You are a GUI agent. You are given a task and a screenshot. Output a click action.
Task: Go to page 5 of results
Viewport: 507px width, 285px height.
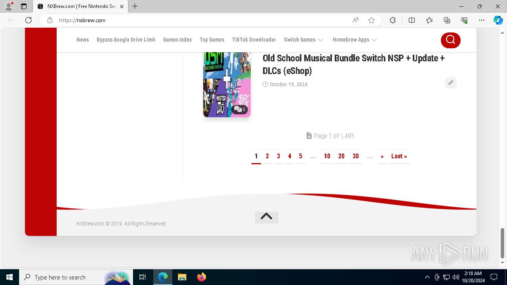click(301, 156)
